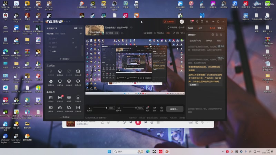Screen dimensions: 276x155
Task: Switch to 活跃度 tab
Action: [209, 41]
